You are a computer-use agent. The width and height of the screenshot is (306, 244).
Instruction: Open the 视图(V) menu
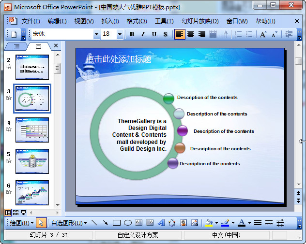pos(84,21)
